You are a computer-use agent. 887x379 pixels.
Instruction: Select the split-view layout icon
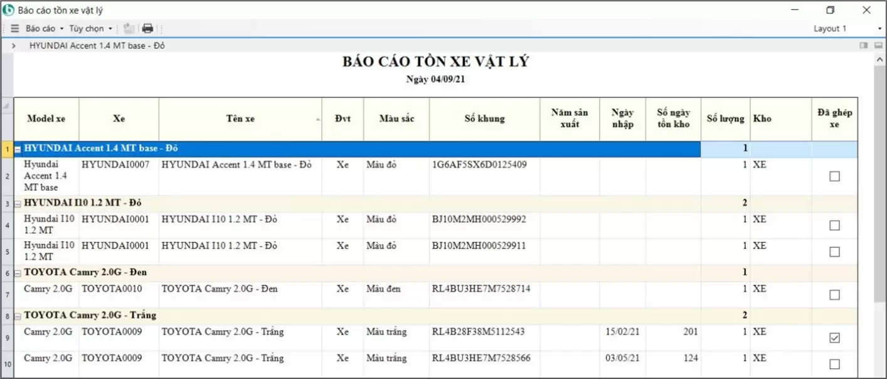864,45
